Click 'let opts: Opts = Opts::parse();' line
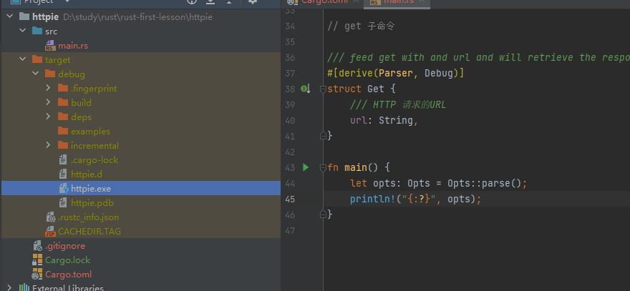The width and height of the screenshot is (630, 291). point(438,184)
